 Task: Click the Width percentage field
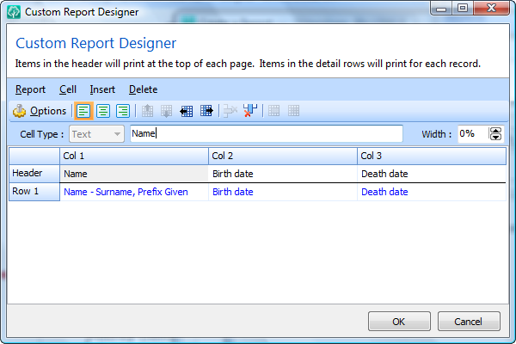[x=473, y=134]
